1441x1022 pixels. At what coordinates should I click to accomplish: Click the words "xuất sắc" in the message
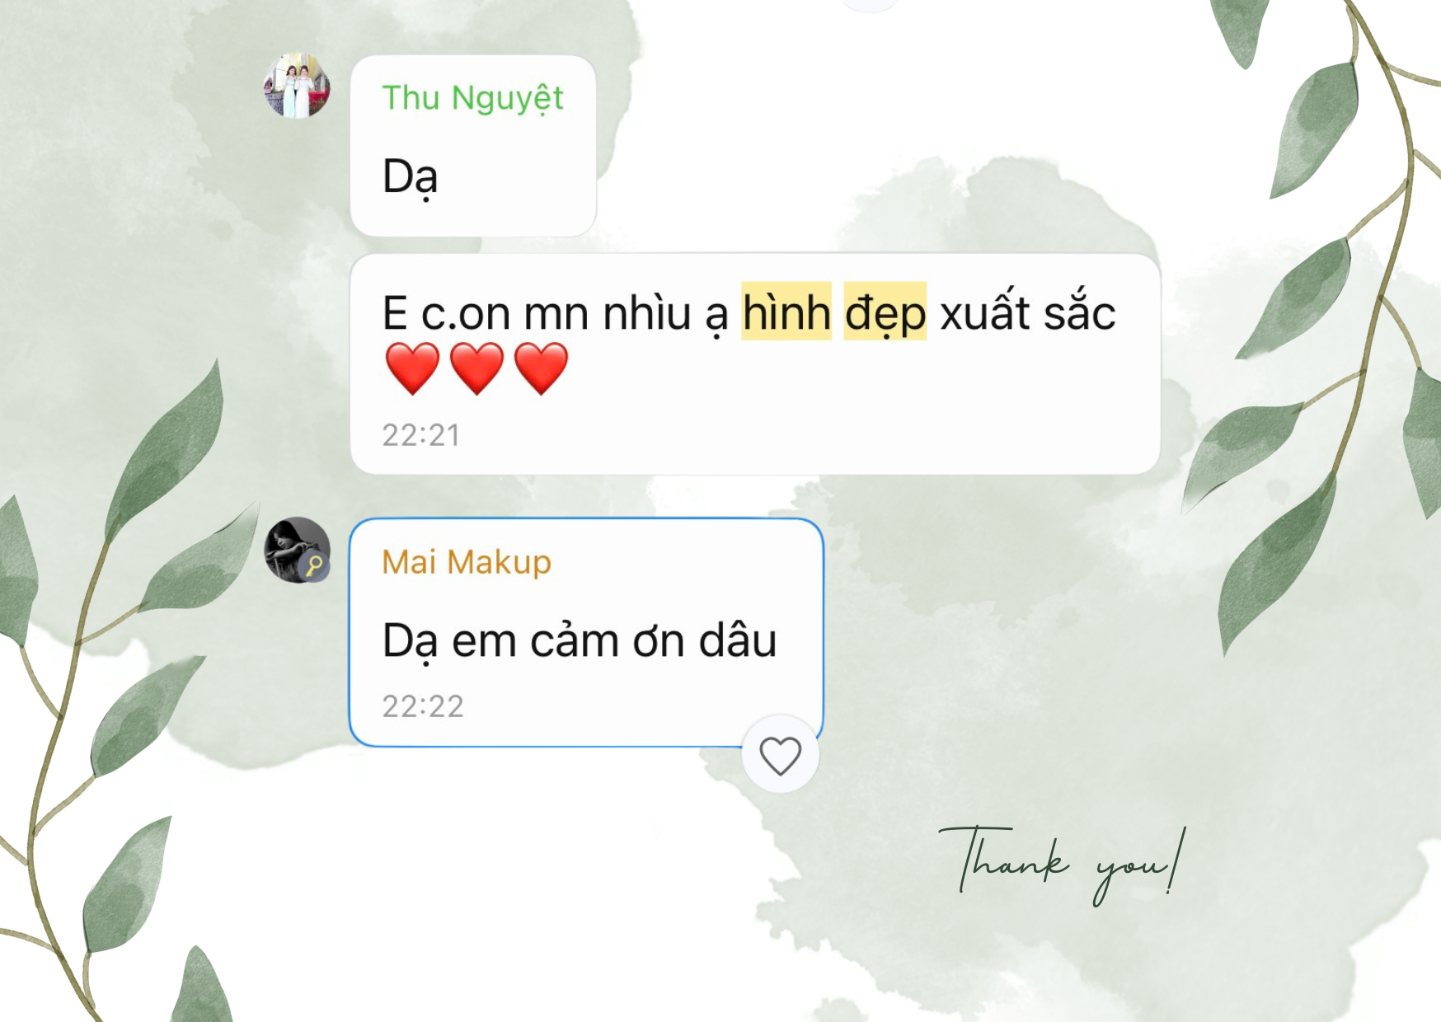[1028, 312]
